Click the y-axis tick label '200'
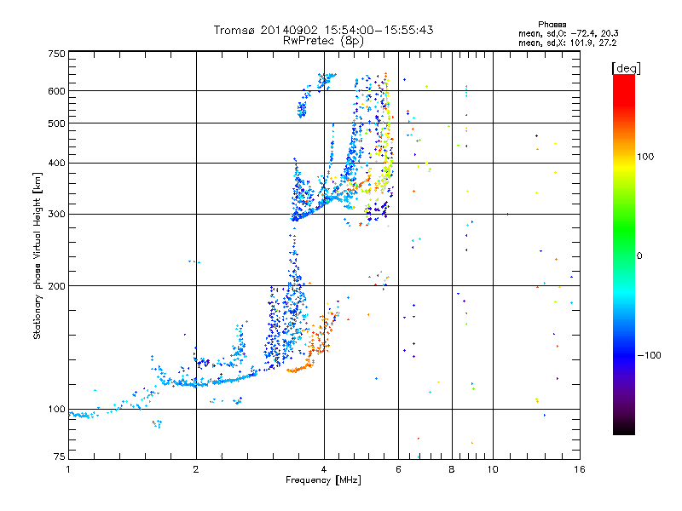The height and width of the screenshot is (511, 682). click(56, 286)
